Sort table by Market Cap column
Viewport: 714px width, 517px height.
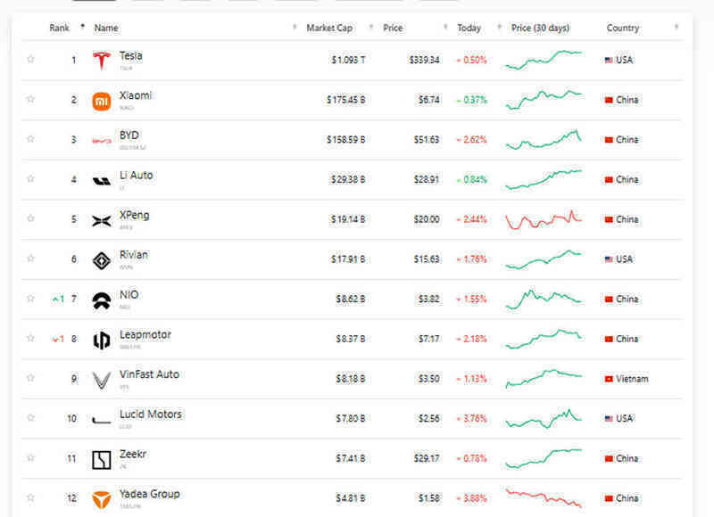pyautogui.click(x=329, y=28)
